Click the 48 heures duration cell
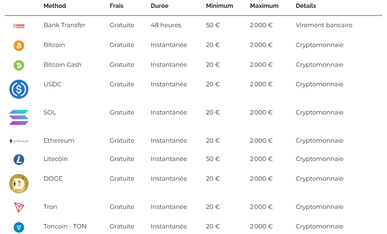The width and height of the screenshot is (387, 234). pos(166,25)
